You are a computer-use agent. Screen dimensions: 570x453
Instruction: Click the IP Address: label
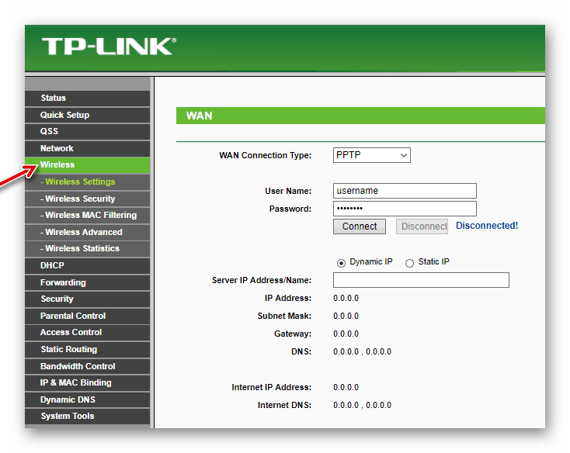click(288, 299)
